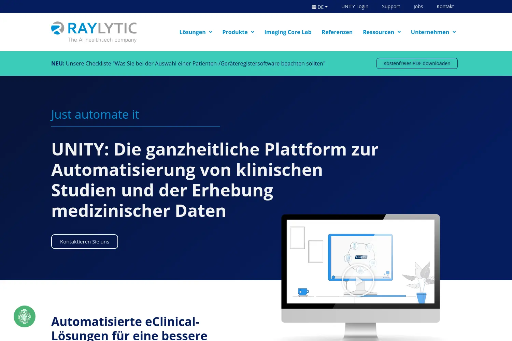The height and width of the screenshot is (341, 512).
Task: Open the UNITY Login link
Action: pos(355,6)
